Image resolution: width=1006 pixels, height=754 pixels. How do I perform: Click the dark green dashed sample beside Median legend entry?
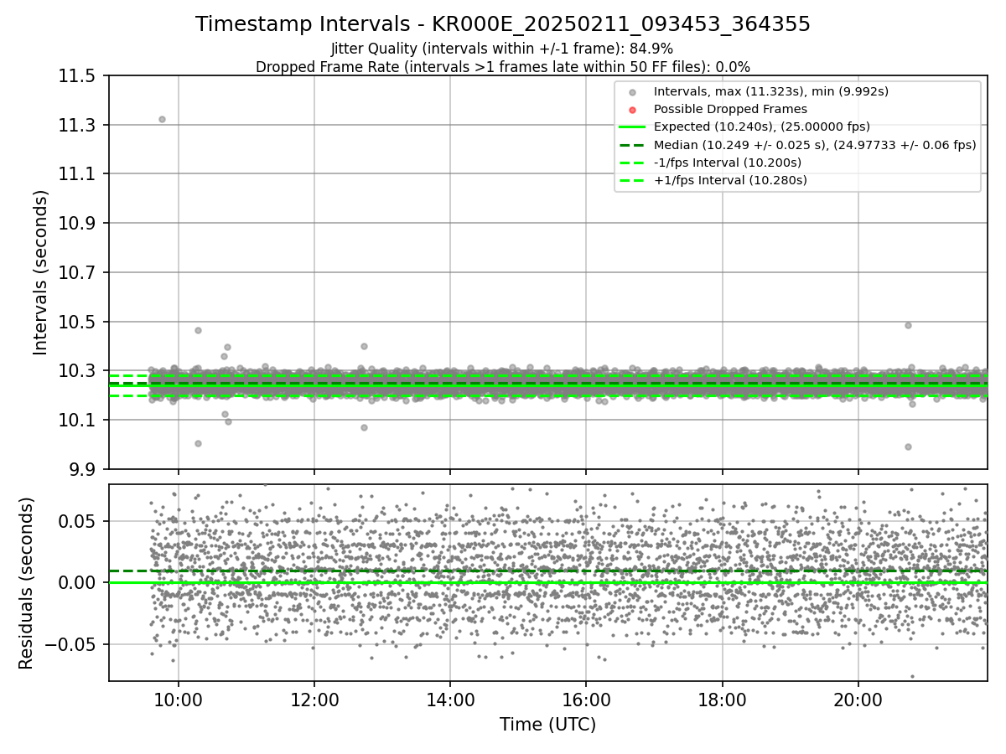click(x=632, y=145)
